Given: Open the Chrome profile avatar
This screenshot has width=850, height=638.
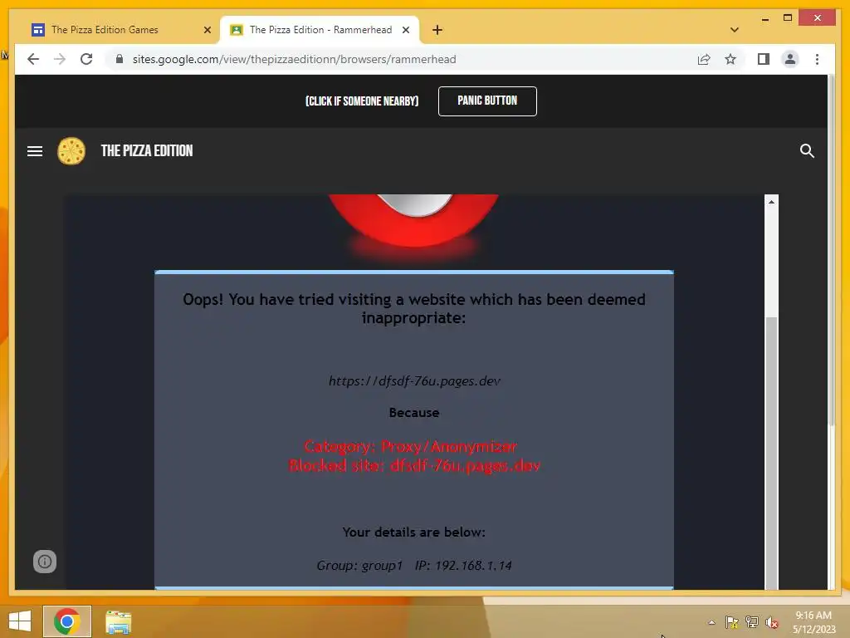Looking at the screenshot, I should tap(790, 59).
